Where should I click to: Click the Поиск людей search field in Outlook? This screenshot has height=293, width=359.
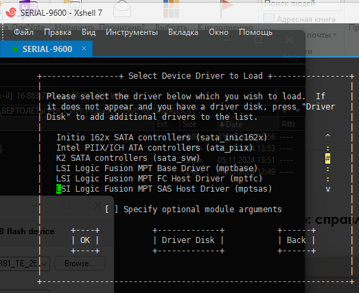pos(301,4)
